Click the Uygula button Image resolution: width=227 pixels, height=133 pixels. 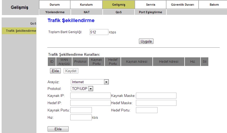(146, 41)
